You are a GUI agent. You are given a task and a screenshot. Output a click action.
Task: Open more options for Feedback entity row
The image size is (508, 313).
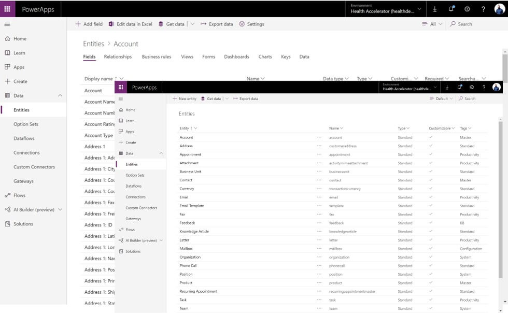coord(319,223)
